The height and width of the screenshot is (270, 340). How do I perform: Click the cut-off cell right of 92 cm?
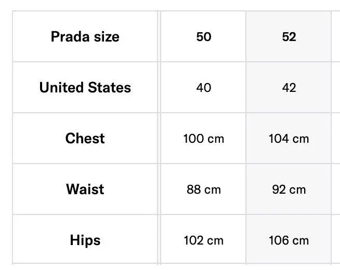[336, 189]
